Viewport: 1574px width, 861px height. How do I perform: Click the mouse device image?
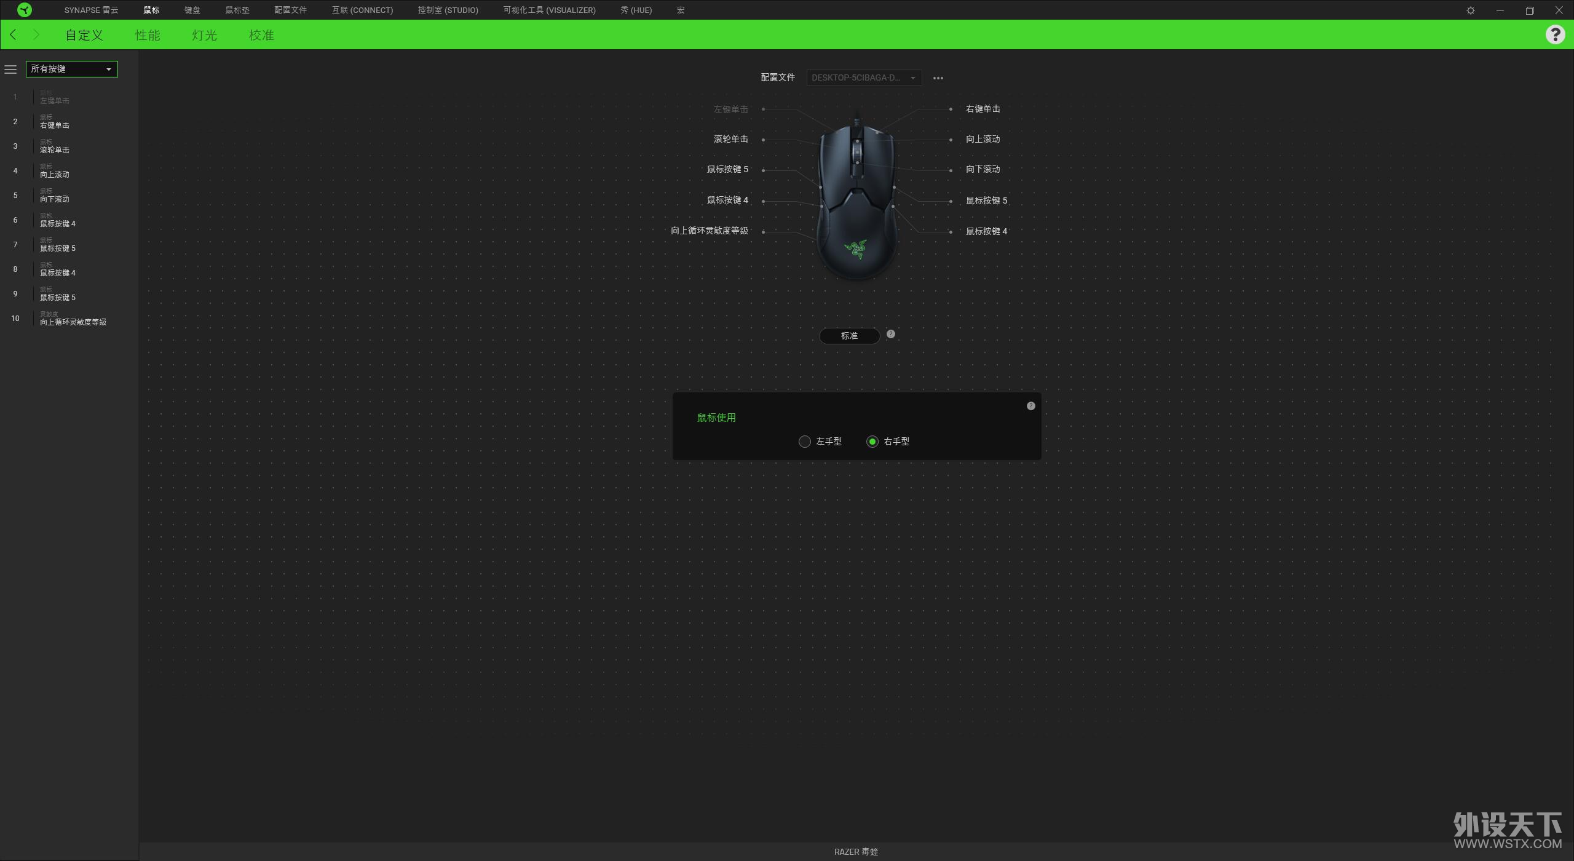857,197
